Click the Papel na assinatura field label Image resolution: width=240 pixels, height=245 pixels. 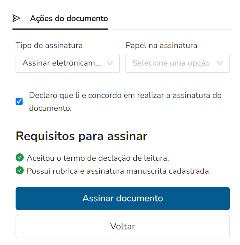(161, 46)
